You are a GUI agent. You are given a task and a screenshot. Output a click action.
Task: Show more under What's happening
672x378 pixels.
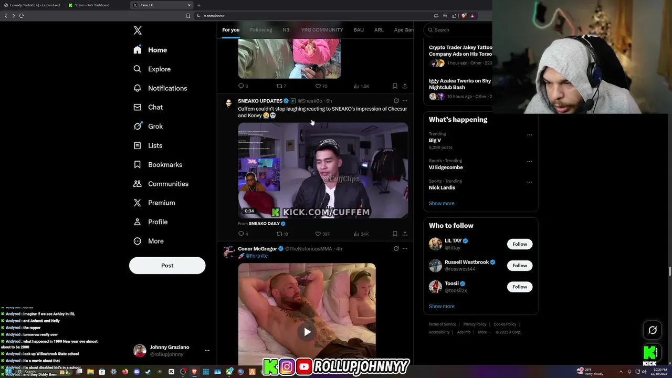pyautogui.click(x=442, y=203)
